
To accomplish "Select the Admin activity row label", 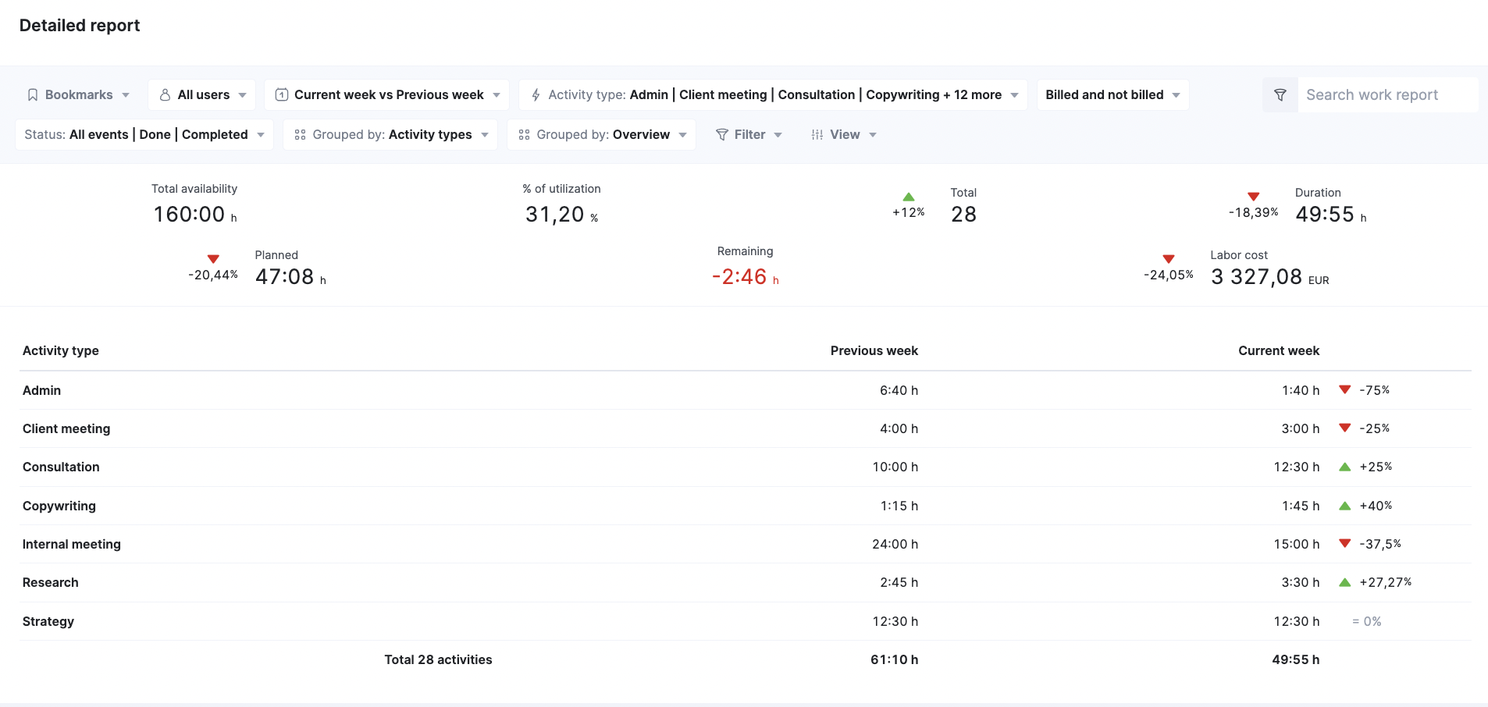I will pyautogui.click(x=42, y=390).
